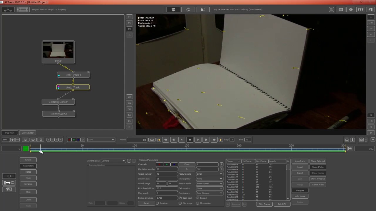Click the green C cache button
Screen dimensions: 376x211
click(x=26, y=149)
